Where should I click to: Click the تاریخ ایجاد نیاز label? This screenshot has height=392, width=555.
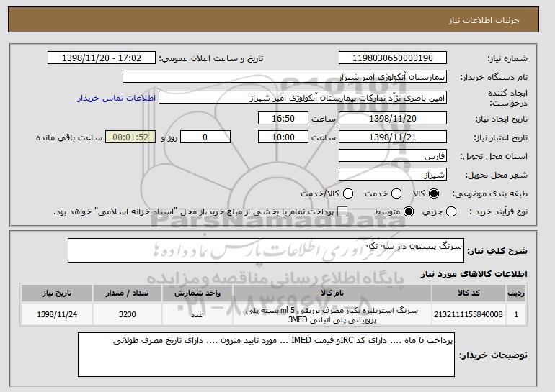point(501,119)
